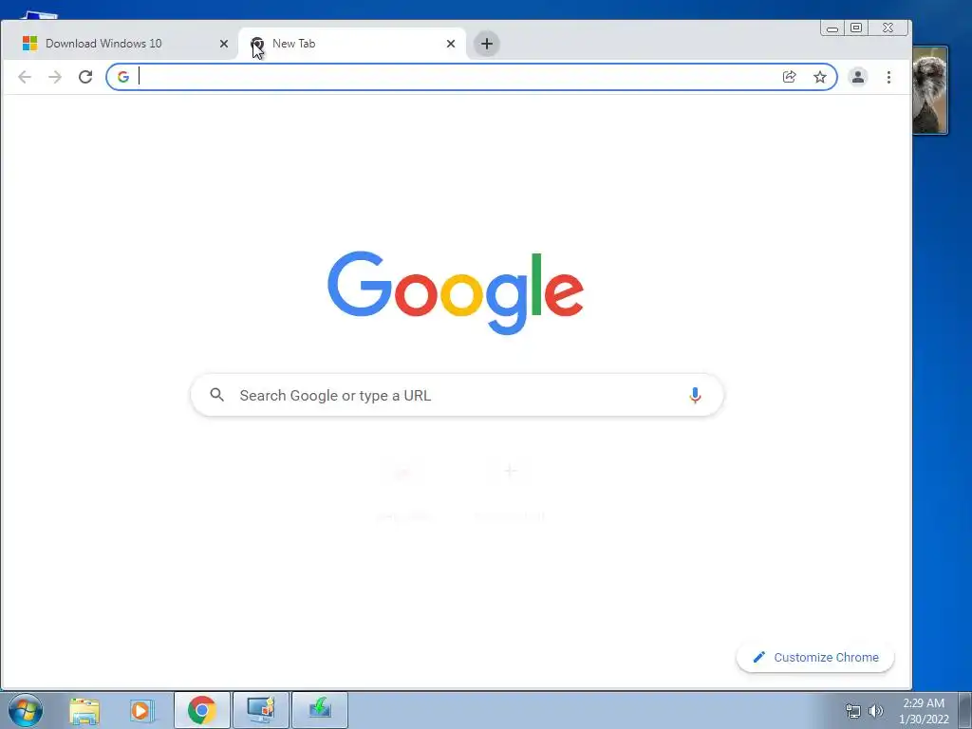Reload the current page
The width and height of the screenshot is (972, 729).
(x=85, y=77)
